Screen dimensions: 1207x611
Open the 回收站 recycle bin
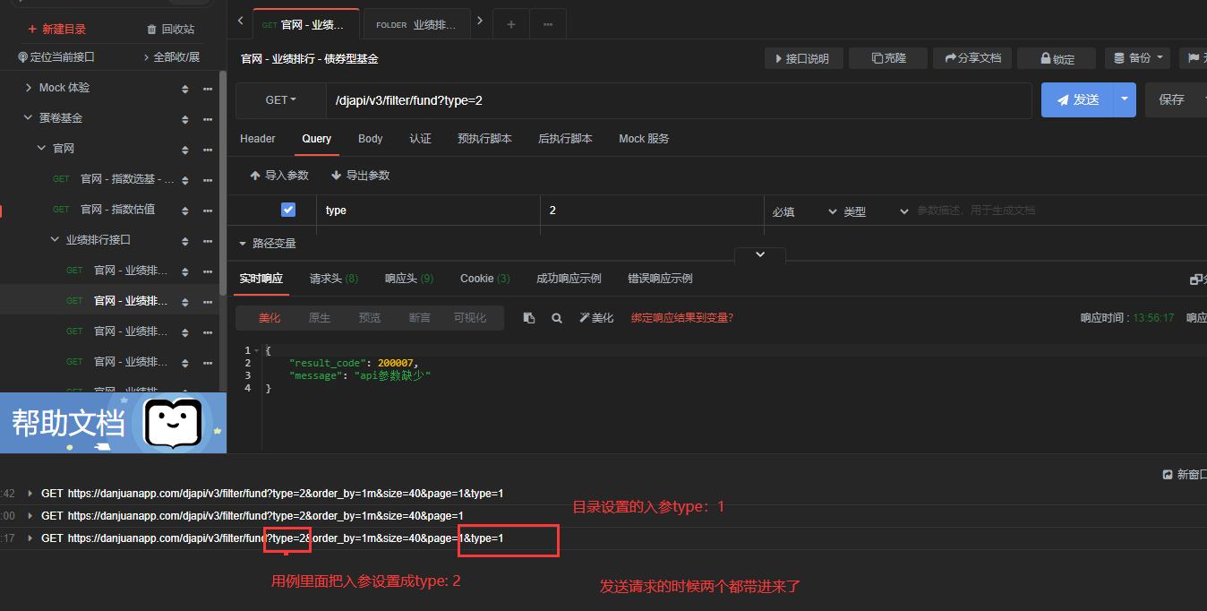coord(170,30)
